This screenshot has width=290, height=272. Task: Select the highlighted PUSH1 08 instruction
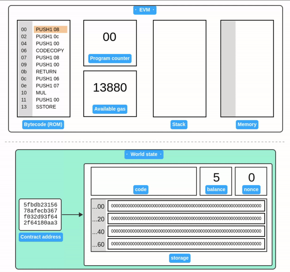[50, 29]
